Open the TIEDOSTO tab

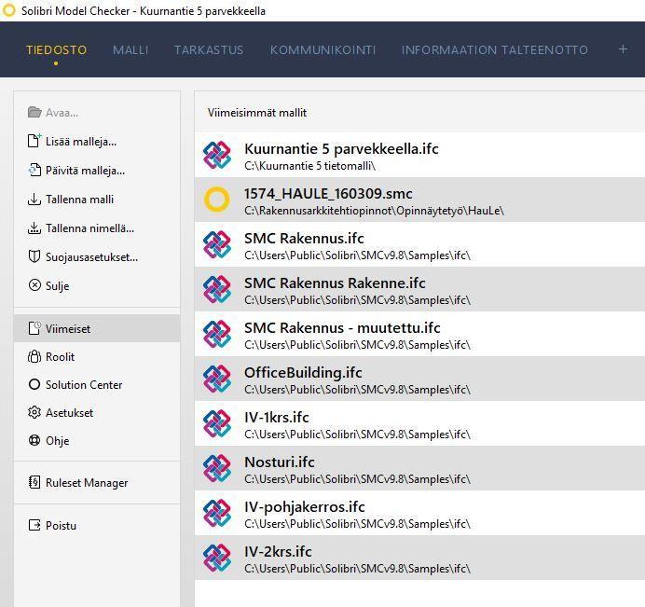[x=56, y=50]
